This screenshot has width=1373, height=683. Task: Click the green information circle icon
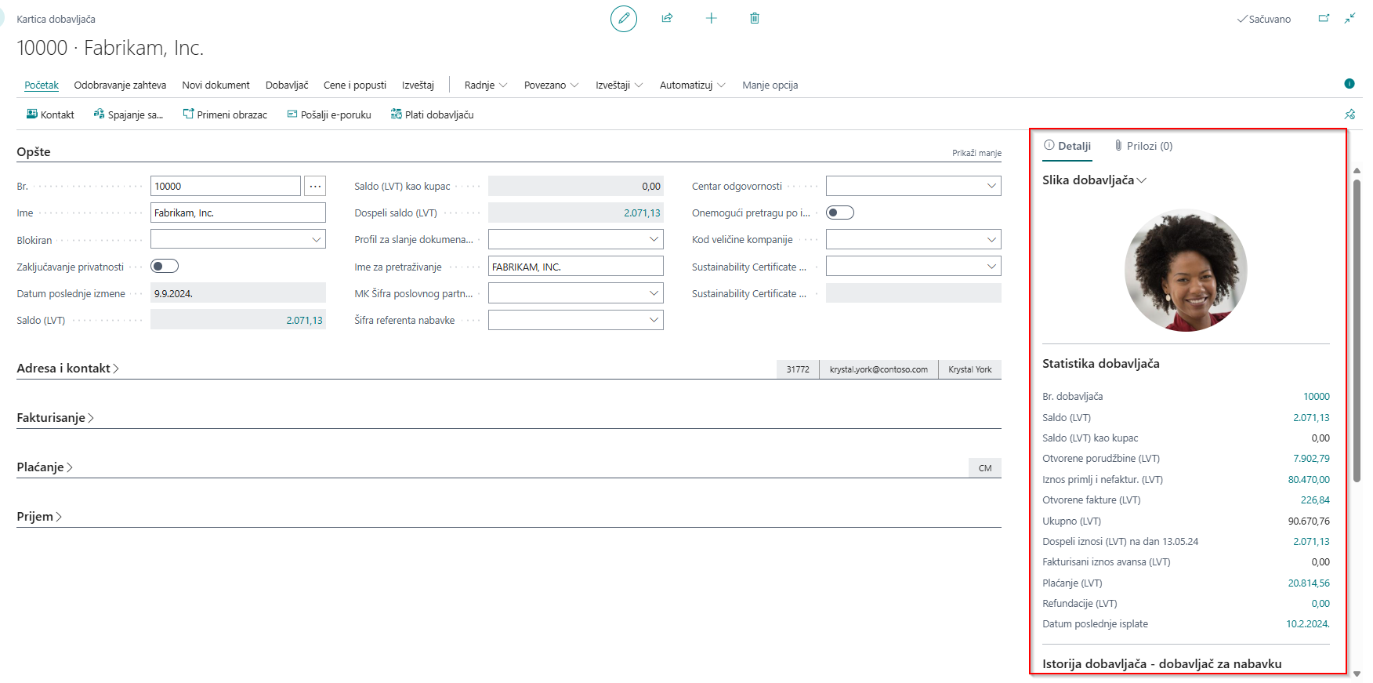click(1349, 84)
